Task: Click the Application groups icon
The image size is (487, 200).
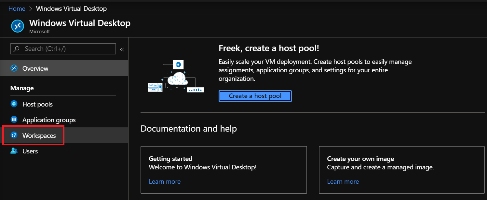Action: point(14,120)
